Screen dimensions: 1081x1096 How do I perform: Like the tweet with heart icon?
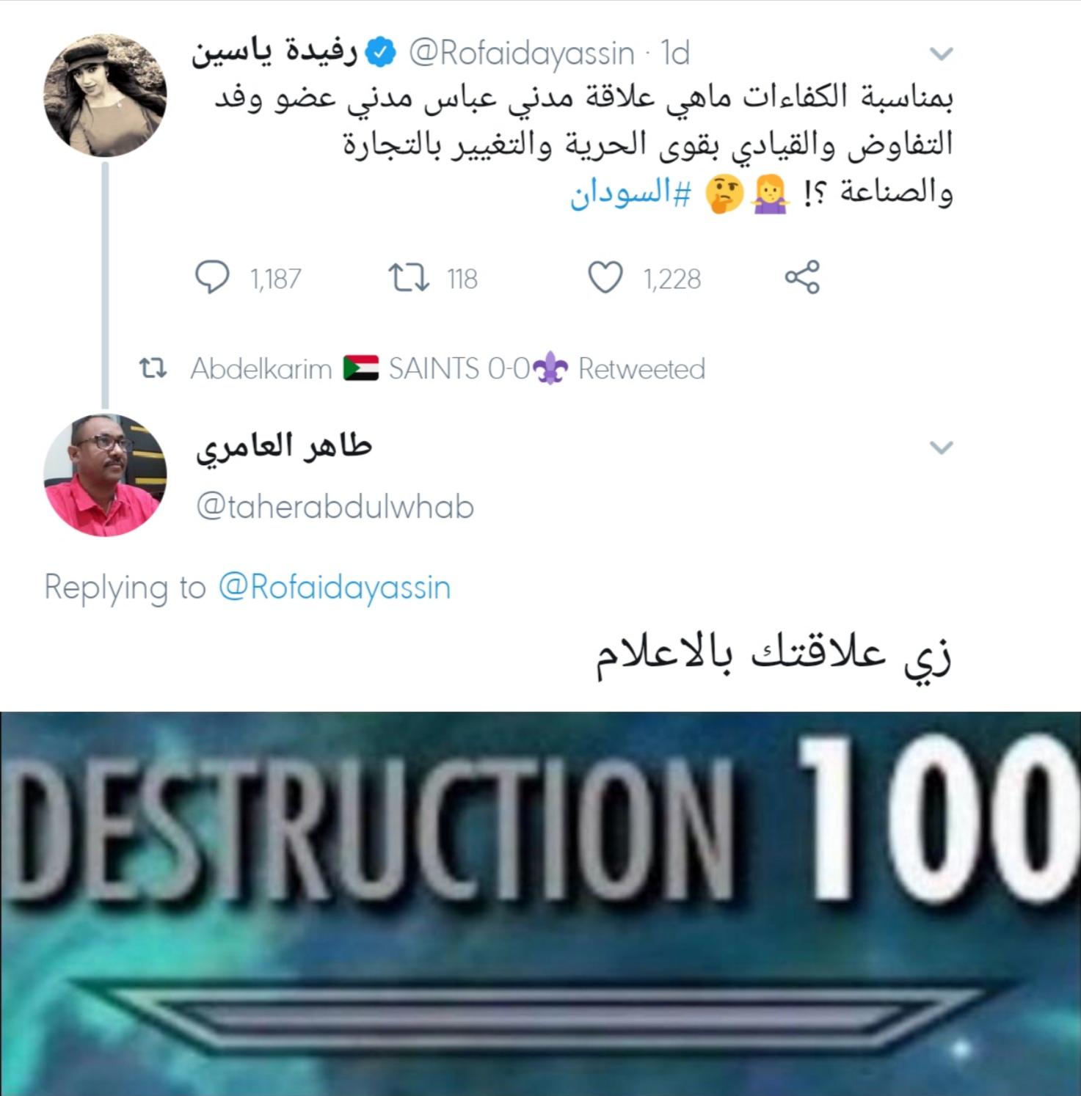605,278
